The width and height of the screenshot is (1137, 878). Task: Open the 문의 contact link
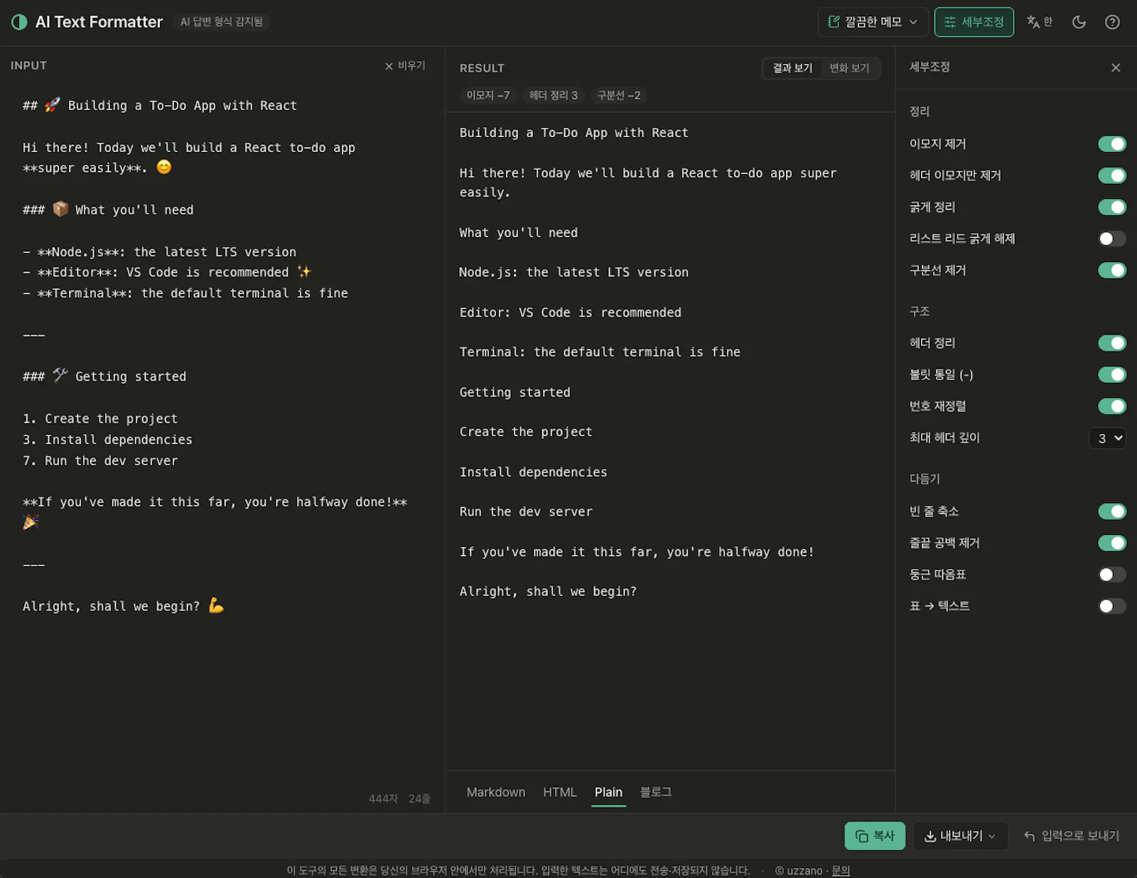841,870
